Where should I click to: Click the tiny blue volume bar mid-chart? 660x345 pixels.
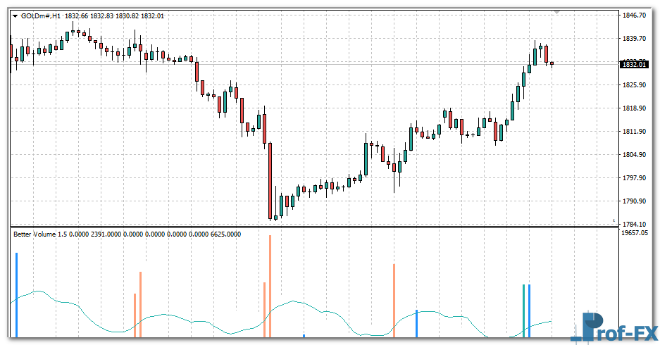click(304, 335)
